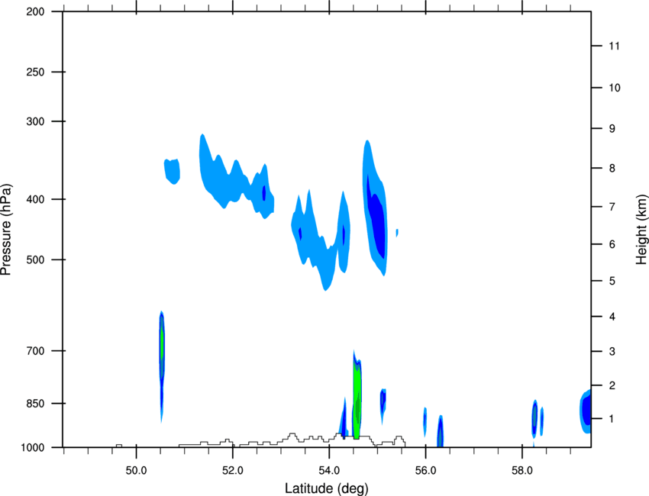Click the 300 pressure tick label
This screenshot has height=496, width=649.
pyautogui.click(x=35, y=121)
